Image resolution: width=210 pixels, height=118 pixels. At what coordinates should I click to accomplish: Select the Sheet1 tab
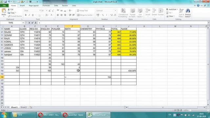[14, 107]
